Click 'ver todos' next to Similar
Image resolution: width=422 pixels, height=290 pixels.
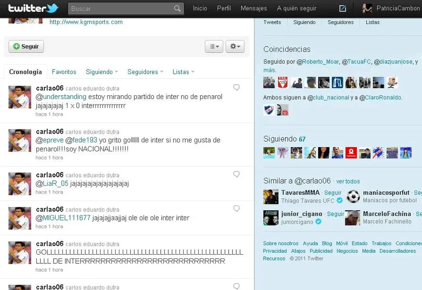(x=348, y=182)
